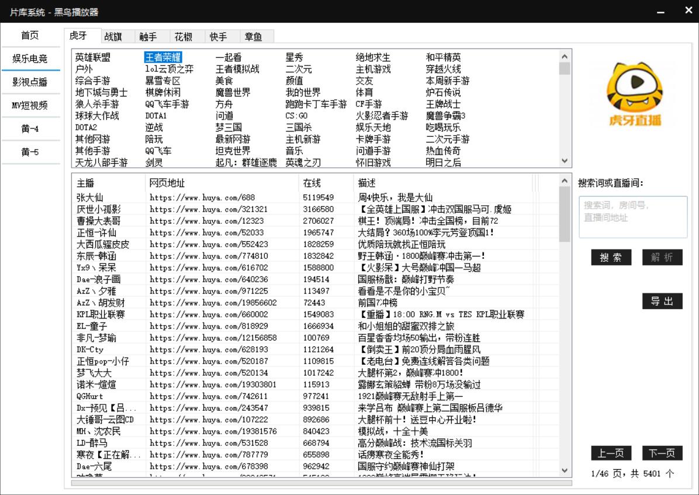The width and height of the screenshot is (699, 495).
Task: Open the 黄-4 sidebar entry
Action: point(30,129)
